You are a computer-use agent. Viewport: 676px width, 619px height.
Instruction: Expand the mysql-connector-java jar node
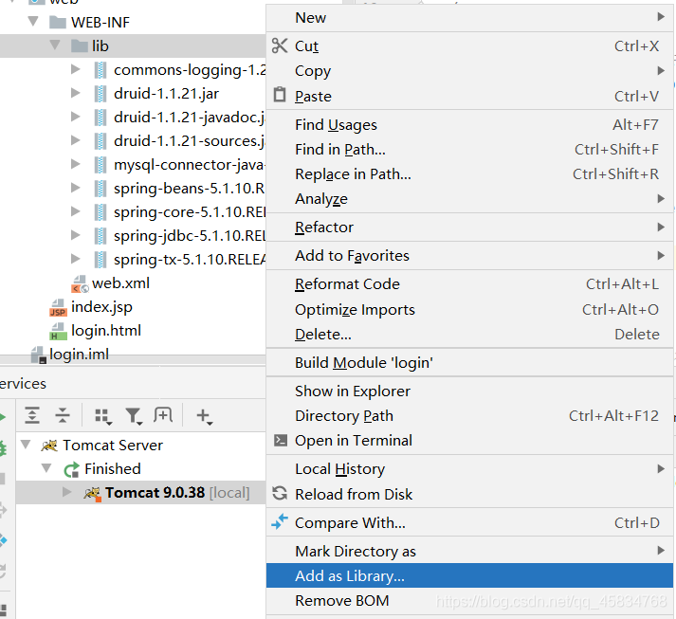(76, 164)
